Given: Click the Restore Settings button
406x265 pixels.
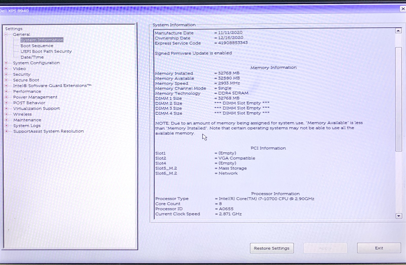Looking at the screenshot, I should pyautogui.click(x=272, y=248).
